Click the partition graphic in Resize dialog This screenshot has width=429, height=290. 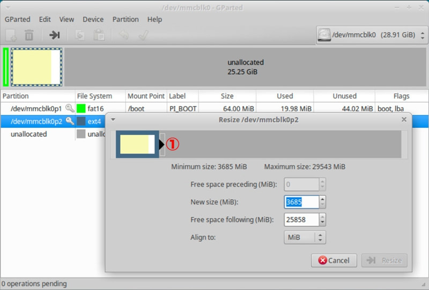click(137, 144)
